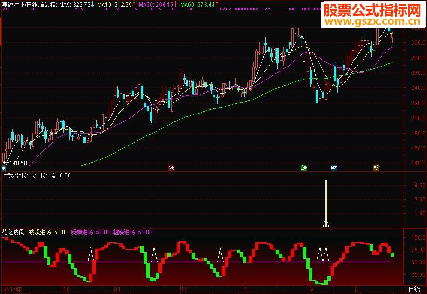Click the stock title 寒锐钴业(日线,前复权)
Screen dimensions: 427x294
(x=30, y=5)
